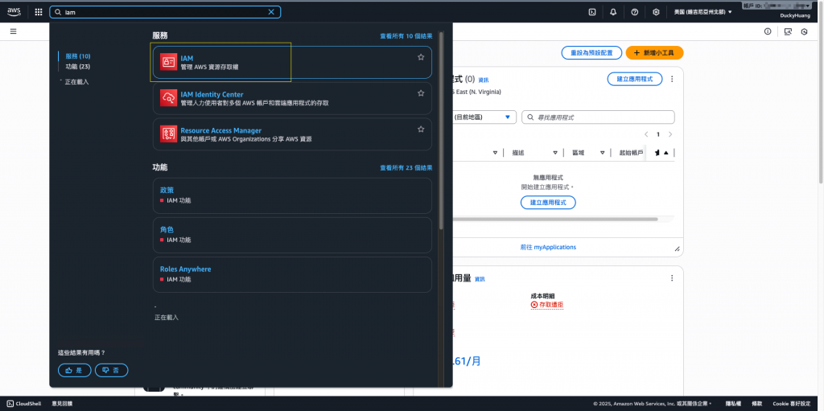Open Roles Anywhere feature result

(292, 274)
